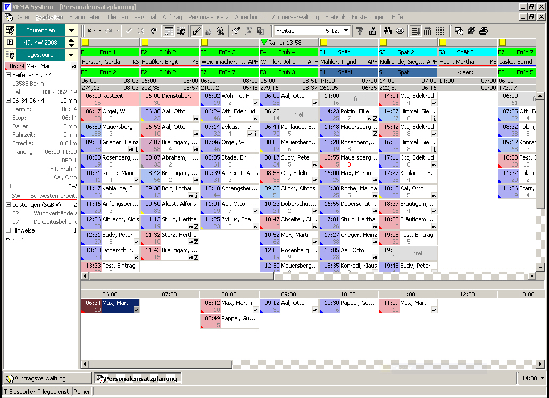
Task: Toggle the yellow box above Früh 1 column
Action: point(85,43)
